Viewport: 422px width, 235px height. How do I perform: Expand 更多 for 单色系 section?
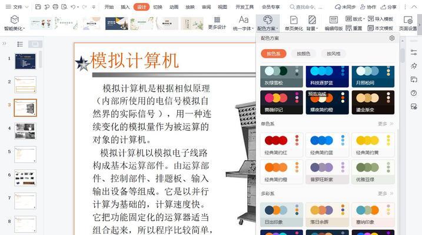click(386, 123)
